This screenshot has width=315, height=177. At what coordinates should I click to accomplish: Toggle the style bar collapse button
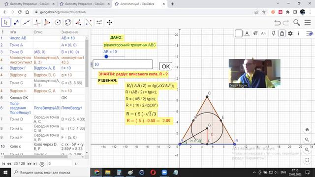(310, 33)
